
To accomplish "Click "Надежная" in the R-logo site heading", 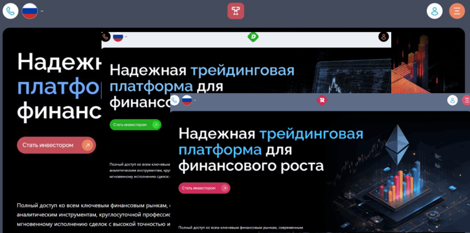I will click(x=217, y=133).
